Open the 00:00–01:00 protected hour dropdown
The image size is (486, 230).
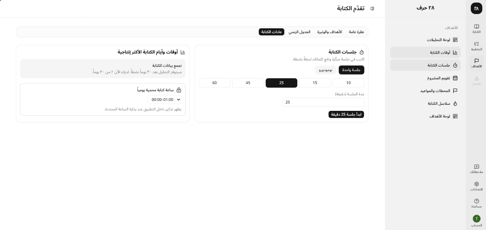164,100
